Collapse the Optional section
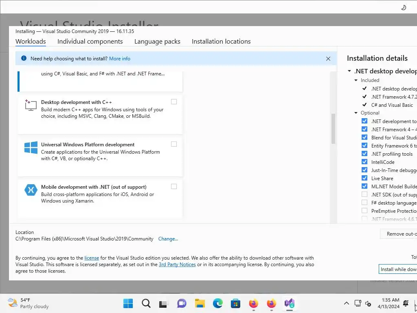 tap(356, 113)
